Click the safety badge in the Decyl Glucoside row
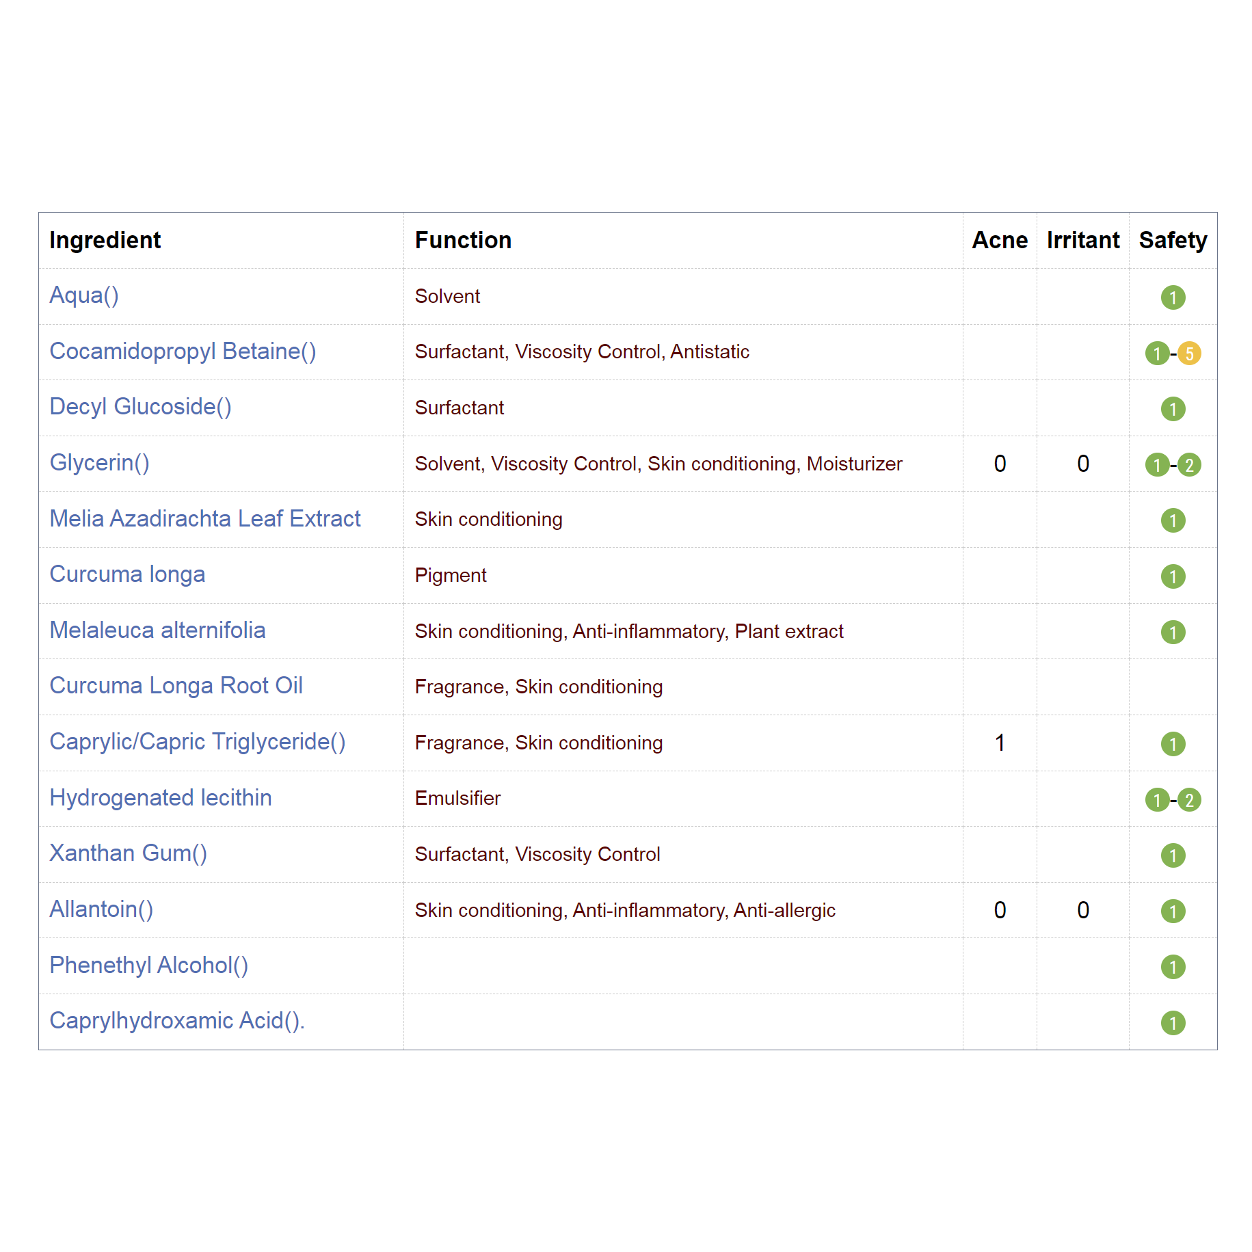This screenshot has height=1252, width=1252. pyautogui.click(x=1173, y=409)
